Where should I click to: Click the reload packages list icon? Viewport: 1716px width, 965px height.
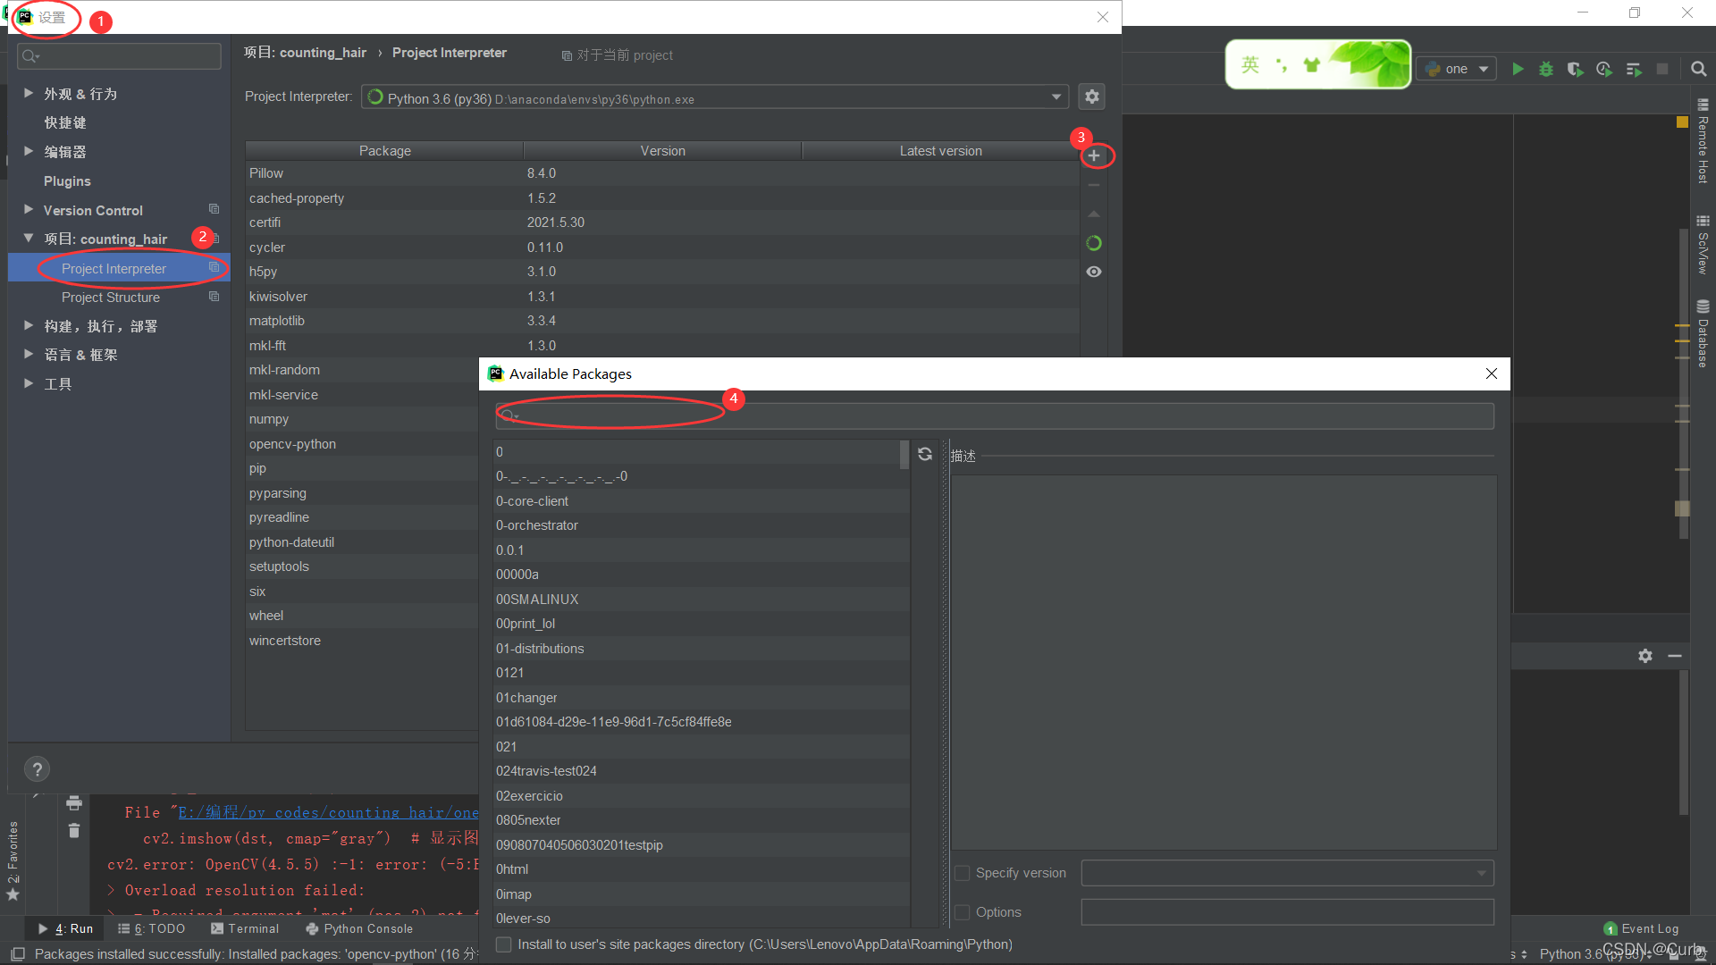[925, 454]
